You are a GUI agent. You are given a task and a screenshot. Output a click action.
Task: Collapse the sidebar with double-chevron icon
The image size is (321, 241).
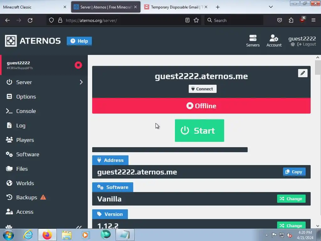79,227
